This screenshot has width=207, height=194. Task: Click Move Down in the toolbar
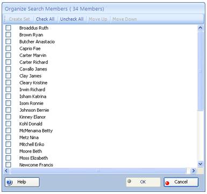click(x=125, y=19)
